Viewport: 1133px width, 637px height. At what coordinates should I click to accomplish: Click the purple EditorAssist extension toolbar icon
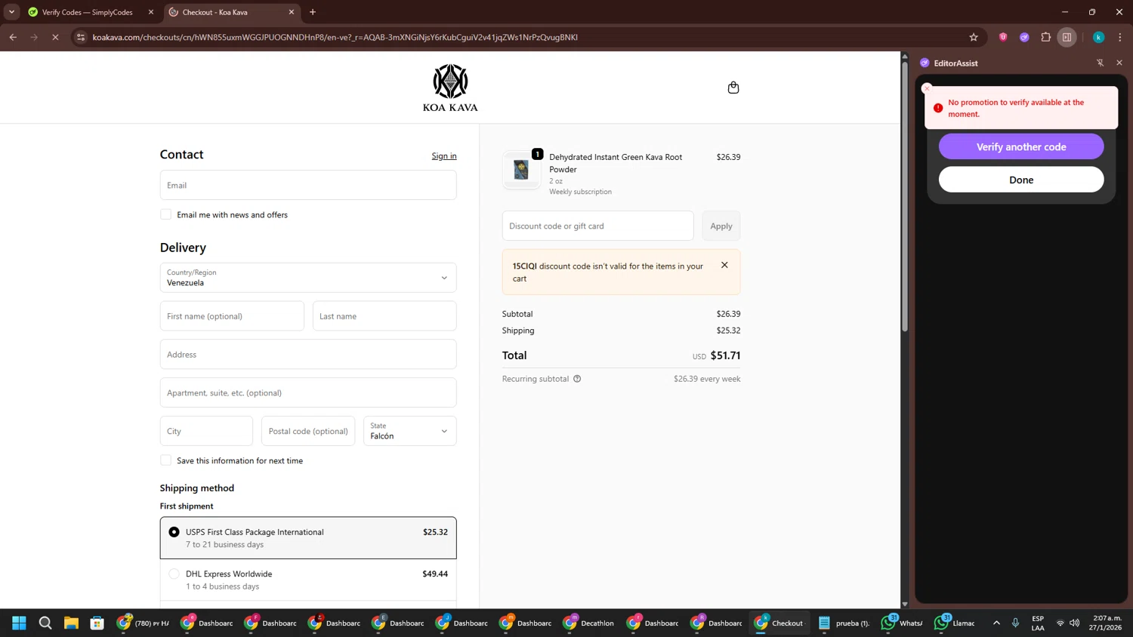[x=1024, y=37]
